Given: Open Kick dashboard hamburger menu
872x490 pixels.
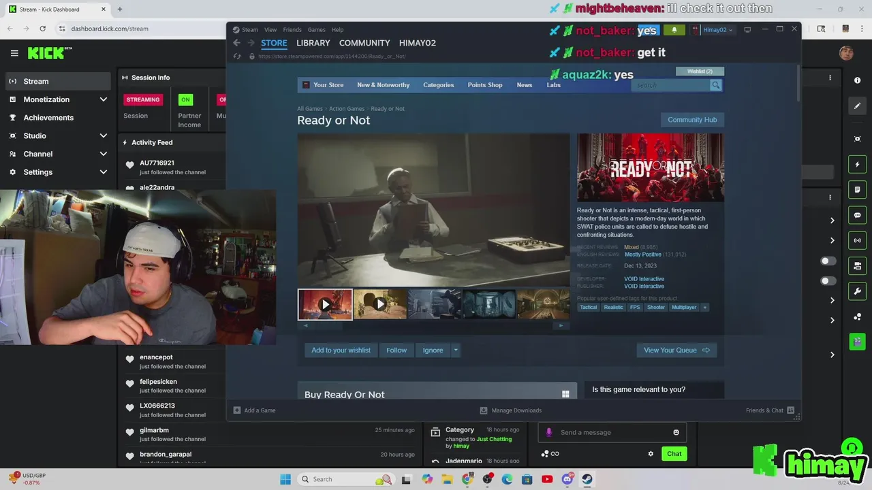Looking at the screenshot, I should (14, 53).
